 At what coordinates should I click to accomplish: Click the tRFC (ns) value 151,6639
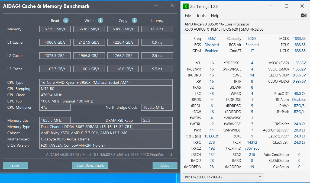point(212,136)
